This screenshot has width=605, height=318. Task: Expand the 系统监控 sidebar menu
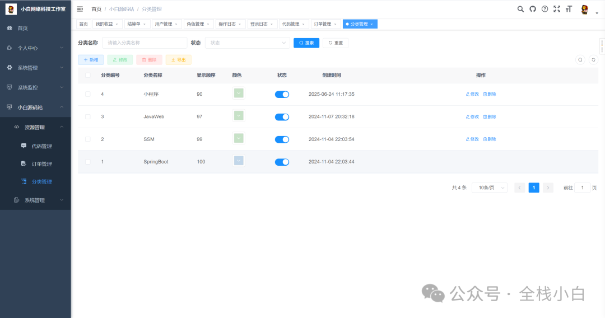(35, 87)
